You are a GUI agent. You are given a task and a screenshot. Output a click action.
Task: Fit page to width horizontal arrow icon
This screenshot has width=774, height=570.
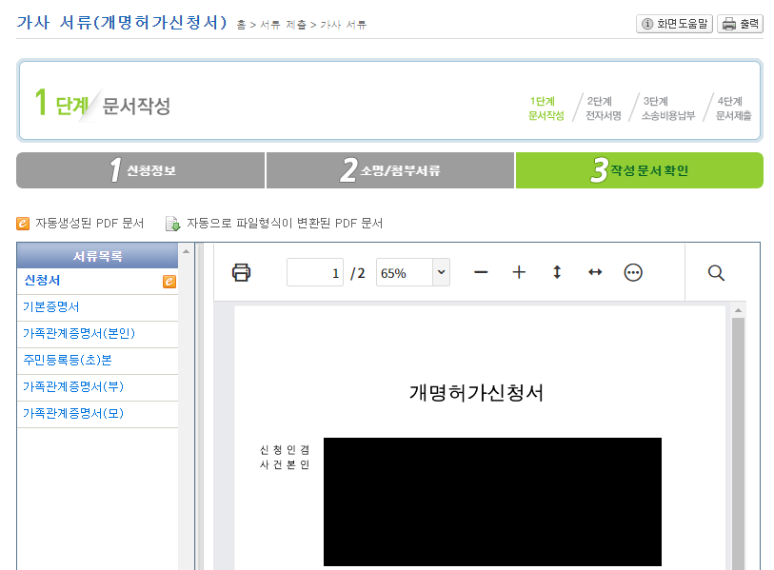click(x=595, y=272)
